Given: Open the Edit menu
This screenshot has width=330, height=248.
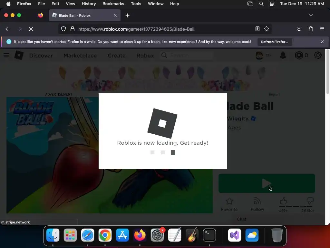Looking at the screenshot, I should click(x=55, y=4).
